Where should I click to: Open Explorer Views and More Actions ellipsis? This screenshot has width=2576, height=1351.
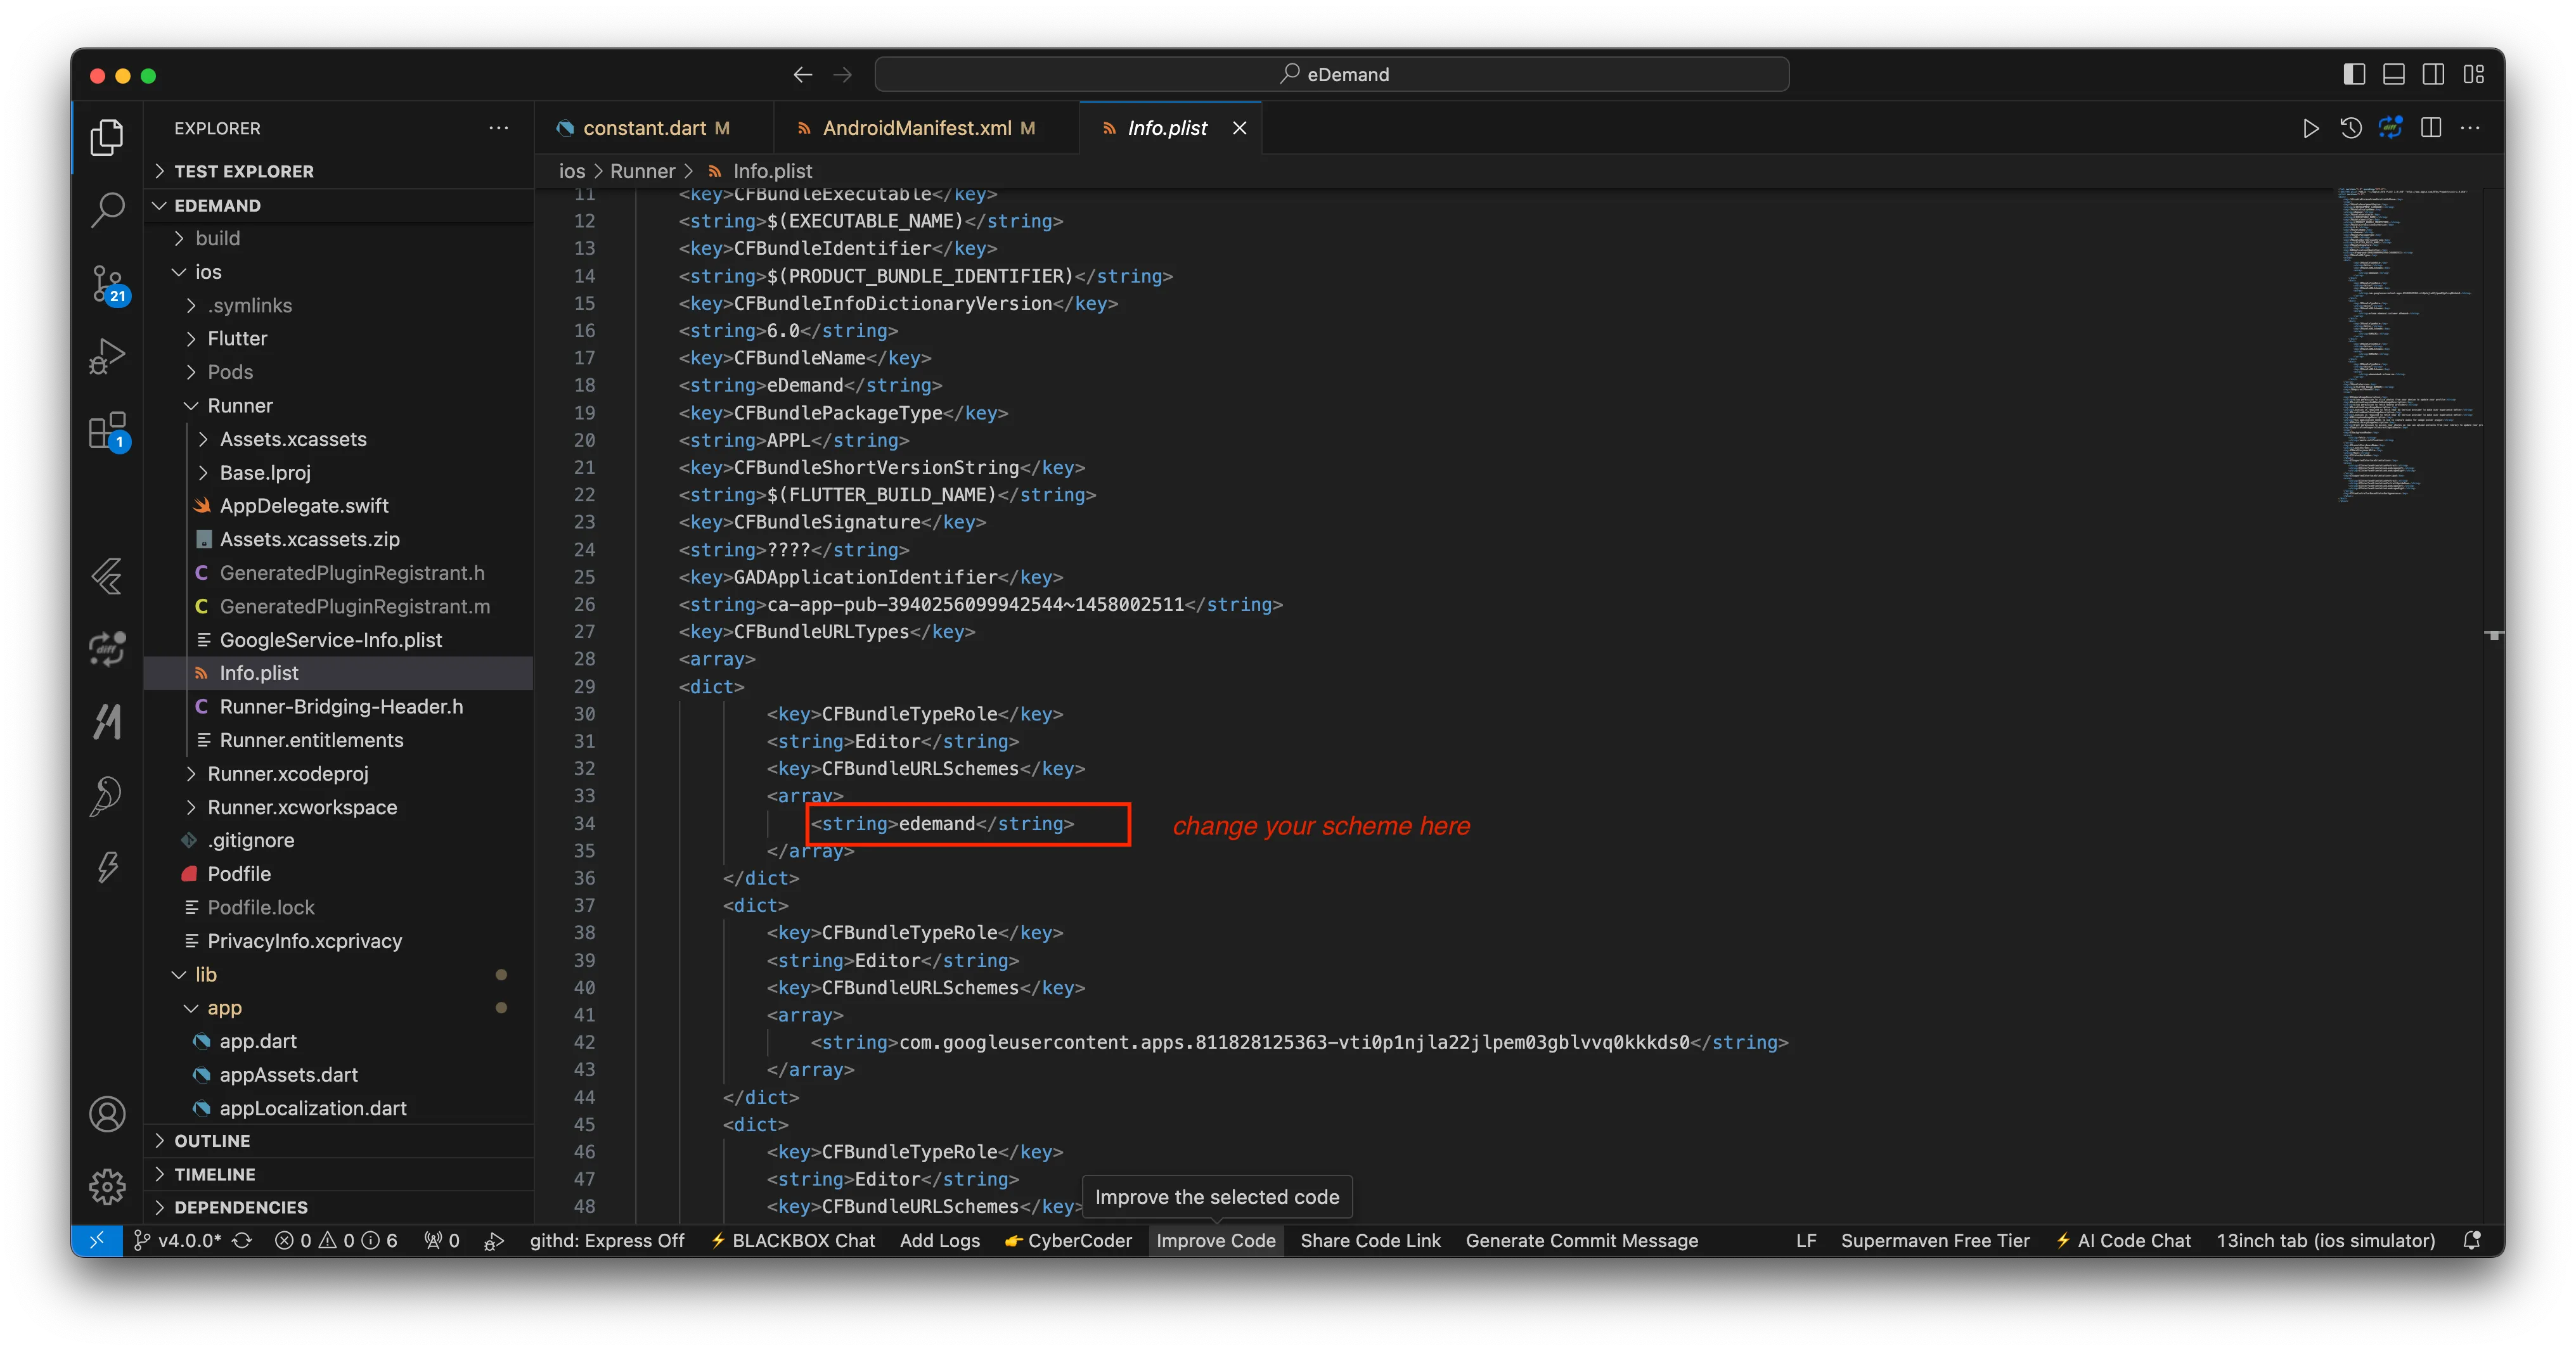499,128
